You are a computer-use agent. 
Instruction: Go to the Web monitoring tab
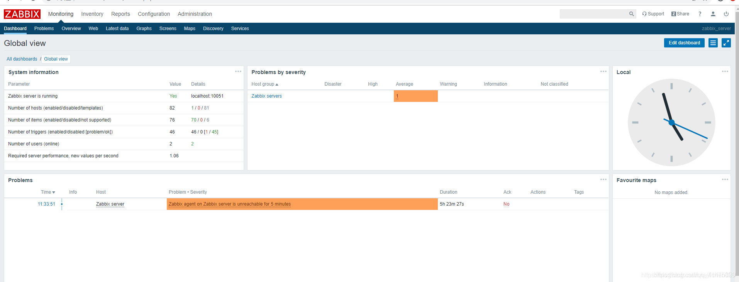(x=93, y=29)
